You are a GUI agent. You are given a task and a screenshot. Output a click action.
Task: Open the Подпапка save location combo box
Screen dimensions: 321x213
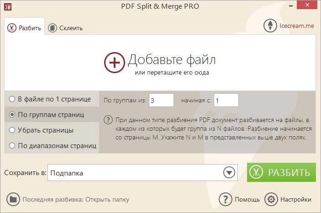click(142, 173)
